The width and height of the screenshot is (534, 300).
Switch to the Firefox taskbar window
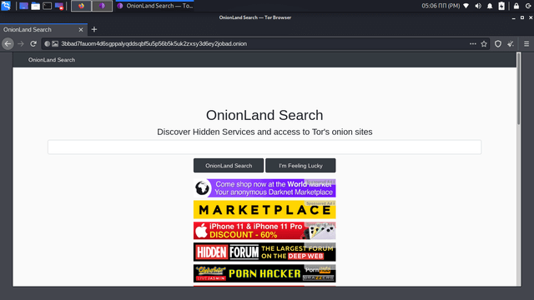tap(81, 6)
